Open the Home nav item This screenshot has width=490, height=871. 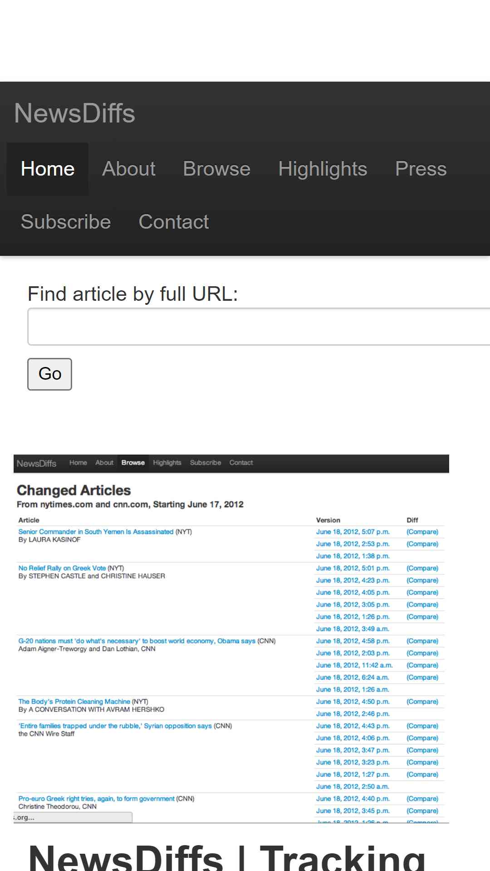48,169
